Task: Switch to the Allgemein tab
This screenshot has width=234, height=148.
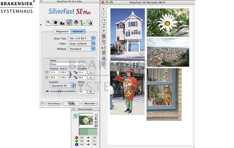Action: [x=62, y=31]
